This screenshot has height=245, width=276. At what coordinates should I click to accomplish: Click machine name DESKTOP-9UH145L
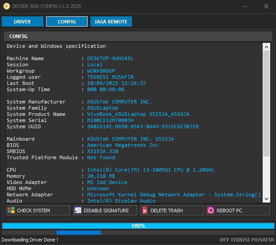point(110,58)
